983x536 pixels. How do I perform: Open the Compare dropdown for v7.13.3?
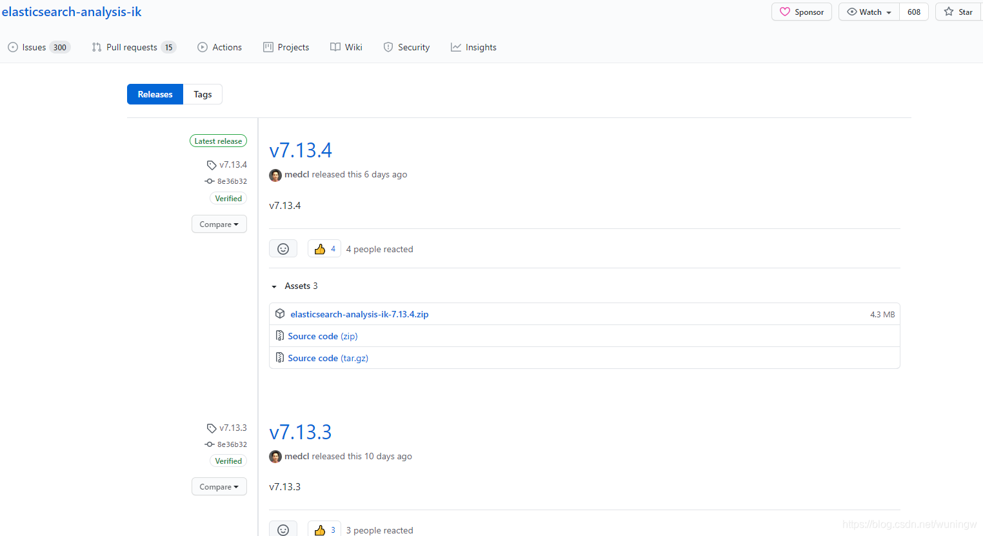[x=219, y=486]
